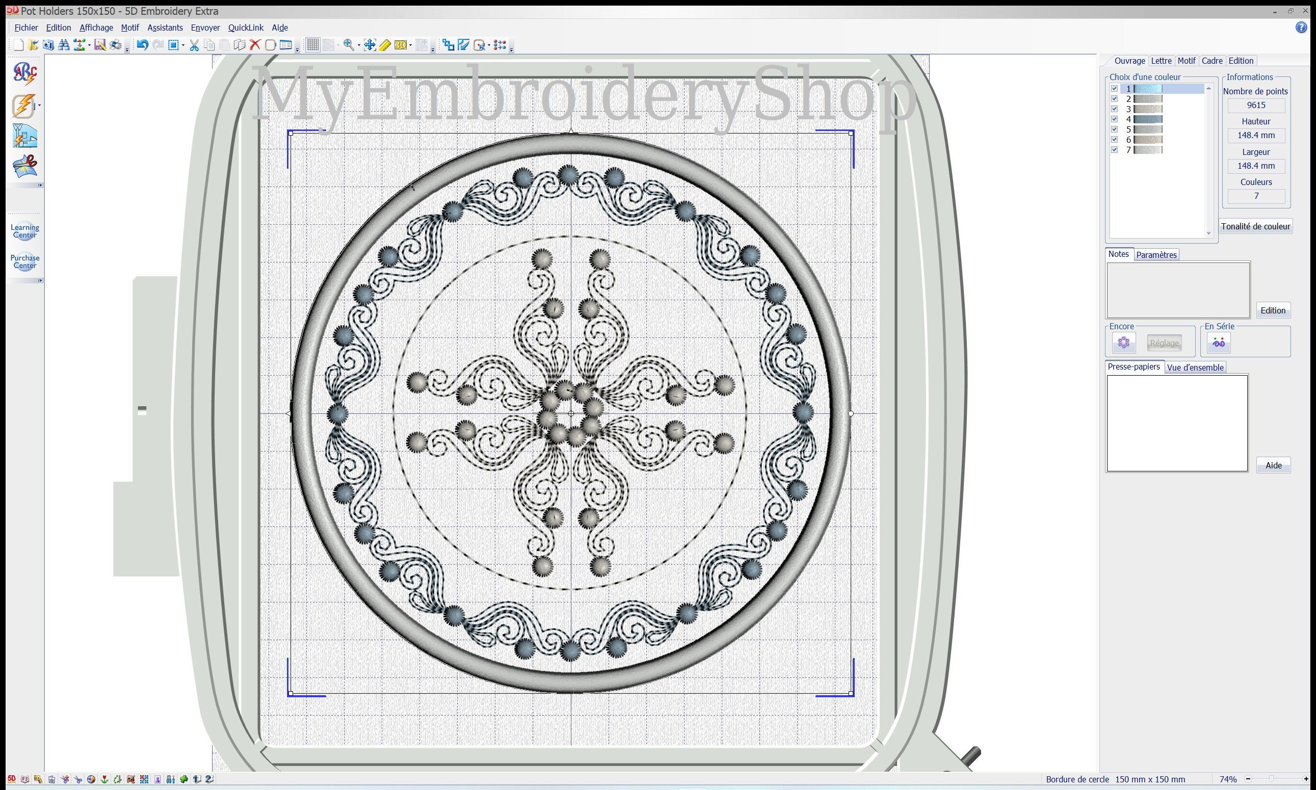Screen dimensions: 1316x790
Task: Activate the zoom magnifier tool
Action: (349, 45)
